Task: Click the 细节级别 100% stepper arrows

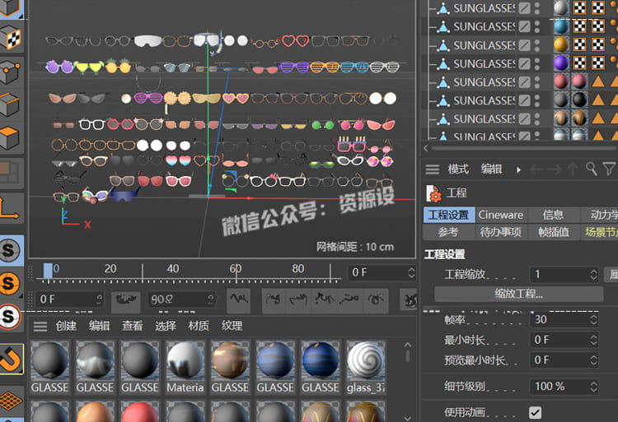Action: 593,386
